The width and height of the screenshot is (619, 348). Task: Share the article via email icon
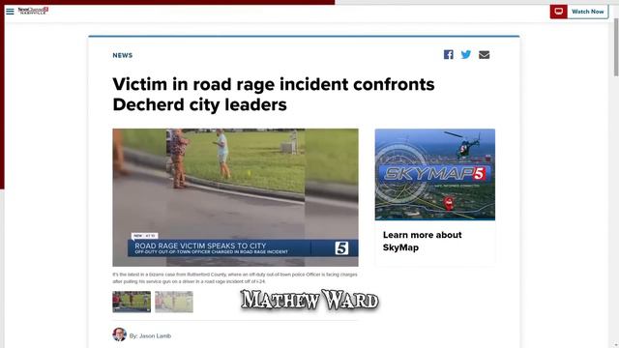(x=484, y=55)
